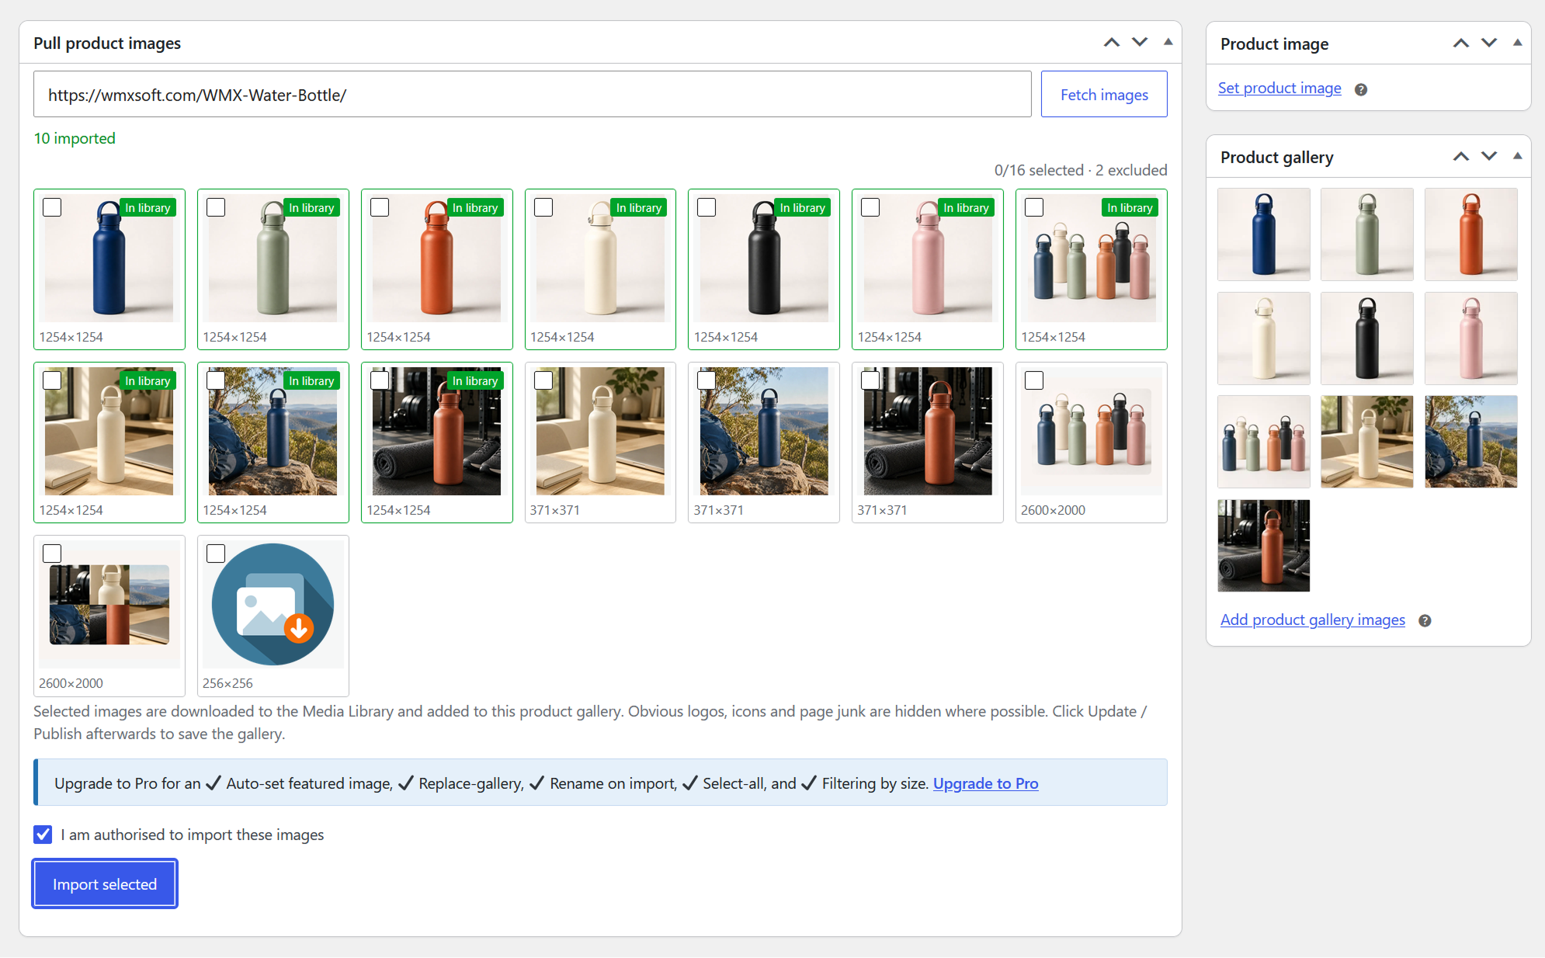Check the 1254×1254 blue bottle mountain image
Viewport: 1545px width, 958px height.
pyautogui.click(x=216, y=380)
